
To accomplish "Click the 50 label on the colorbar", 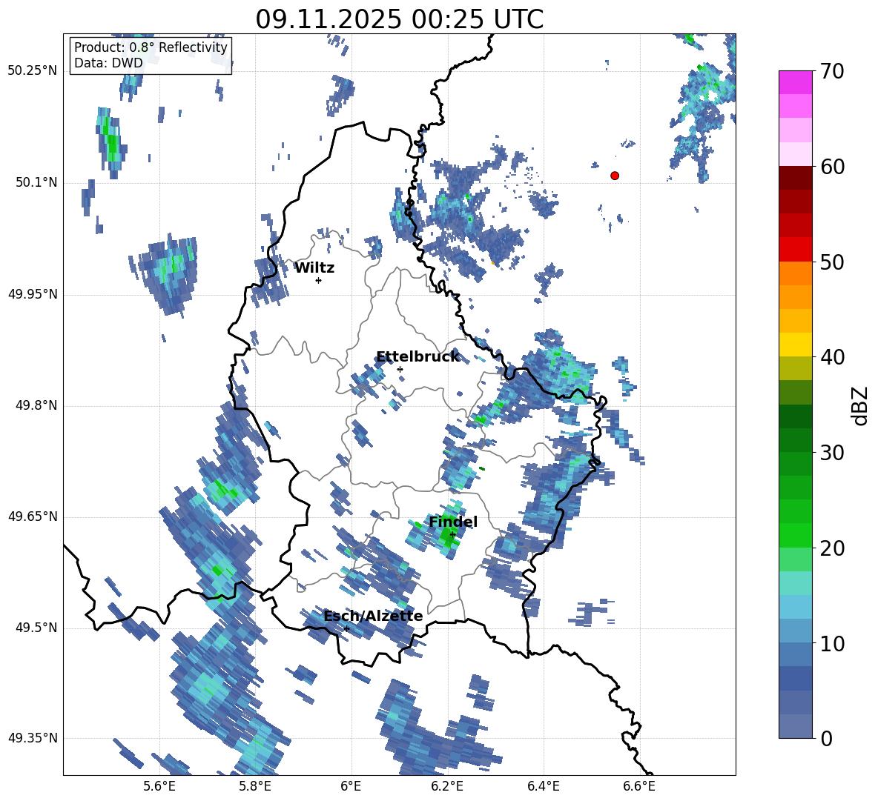I will pyautogui.click(x=832, y=262).
